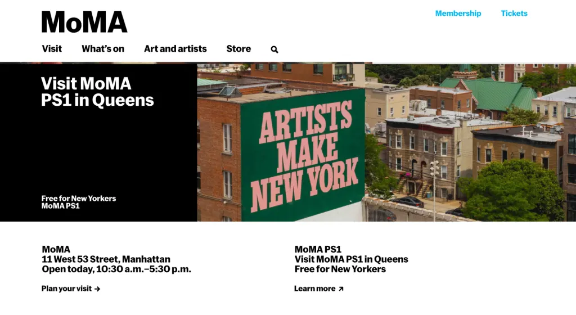Screen dimensions: 576x315
Task: Click the Visit MoMA PS1 in Queens headline
Action: (97, 92)
